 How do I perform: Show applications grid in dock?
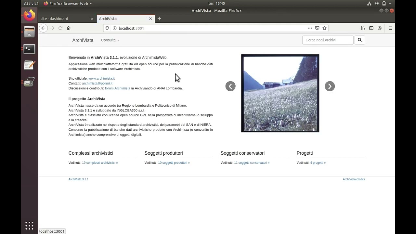pyautogui.click(x=29, y=226)
